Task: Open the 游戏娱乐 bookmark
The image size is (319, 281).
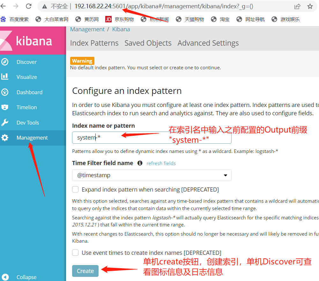Action: [x=286, y=19]
